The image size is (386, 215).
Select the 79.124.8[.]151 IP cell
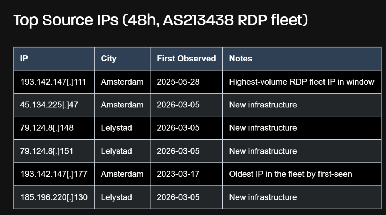point(47,151)
